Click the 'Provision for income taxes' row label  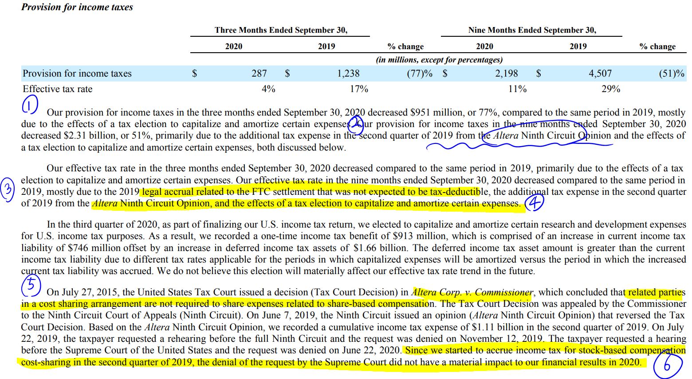point(77,73)
